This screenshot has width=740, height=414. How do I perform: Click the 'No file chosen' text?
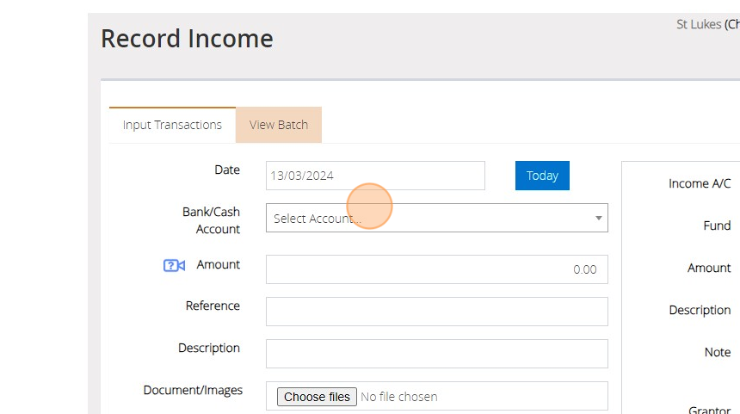pos(399,397)
